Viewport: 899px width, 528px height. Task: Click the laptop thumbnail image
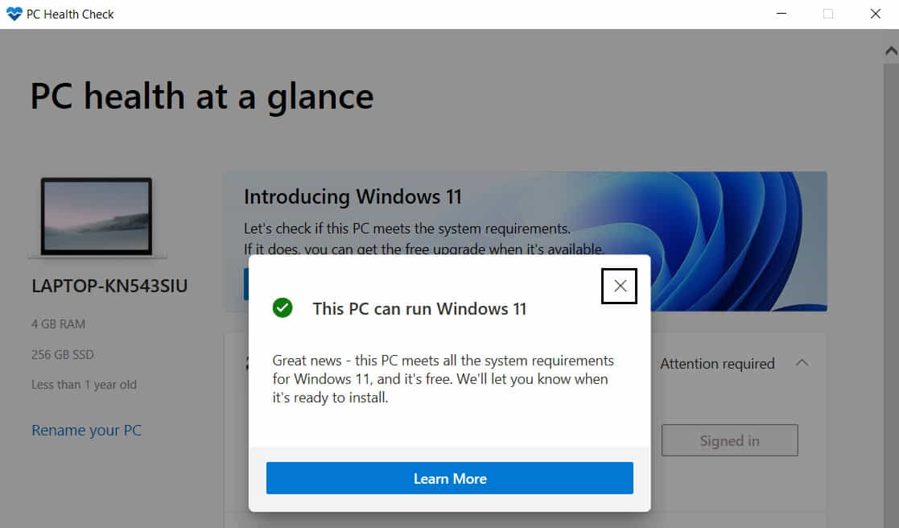(97, 217)
